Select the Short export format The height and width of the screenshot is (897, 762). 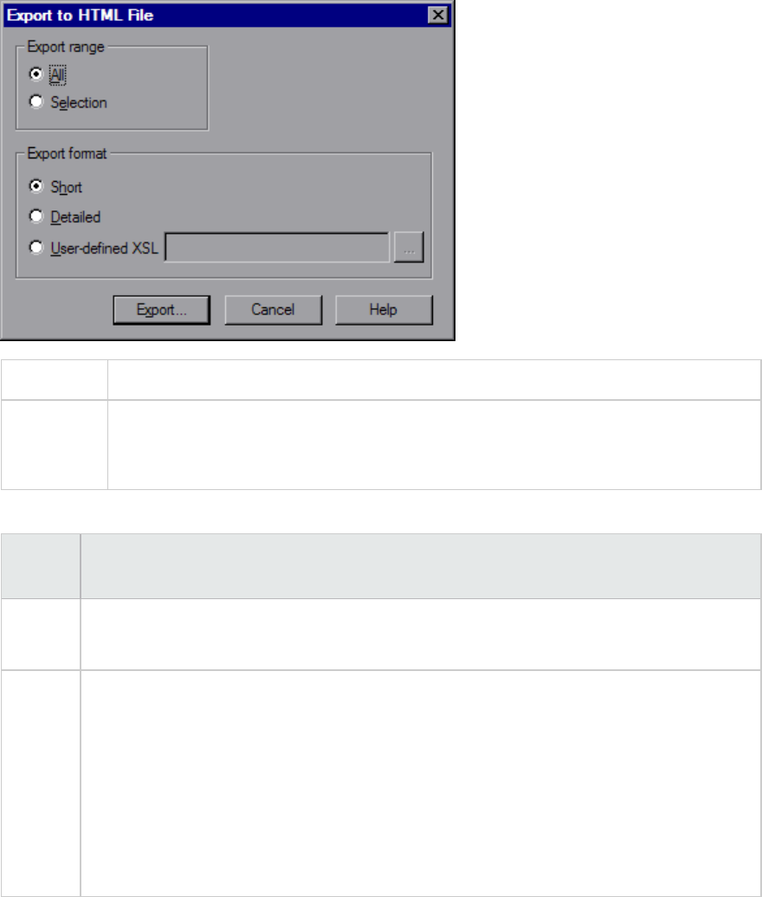(36, 186)
